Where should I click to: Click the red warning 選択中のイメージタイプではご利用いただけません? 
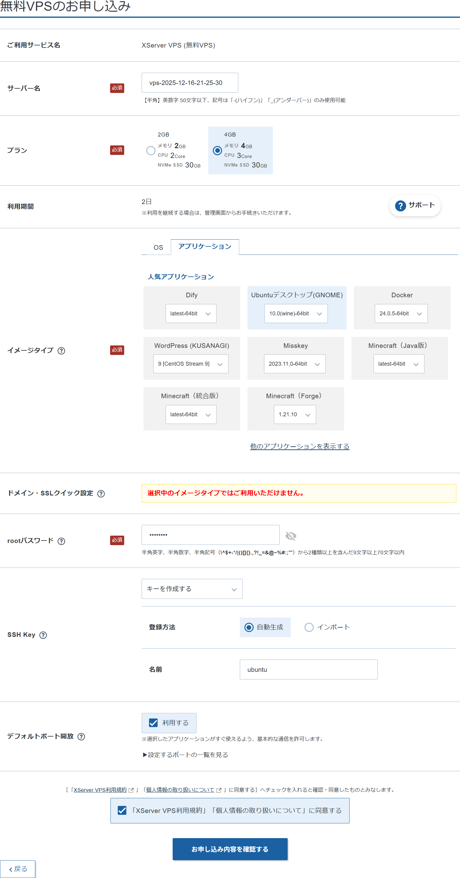(x=226, y=493)
